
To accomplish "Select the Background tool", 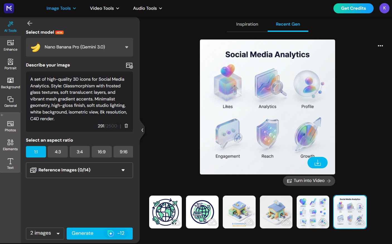I will [x=10, y=82].
